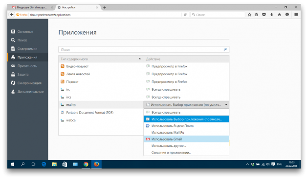
Task: Sort by Тип содержимого column header
Action: coord(101,59)
